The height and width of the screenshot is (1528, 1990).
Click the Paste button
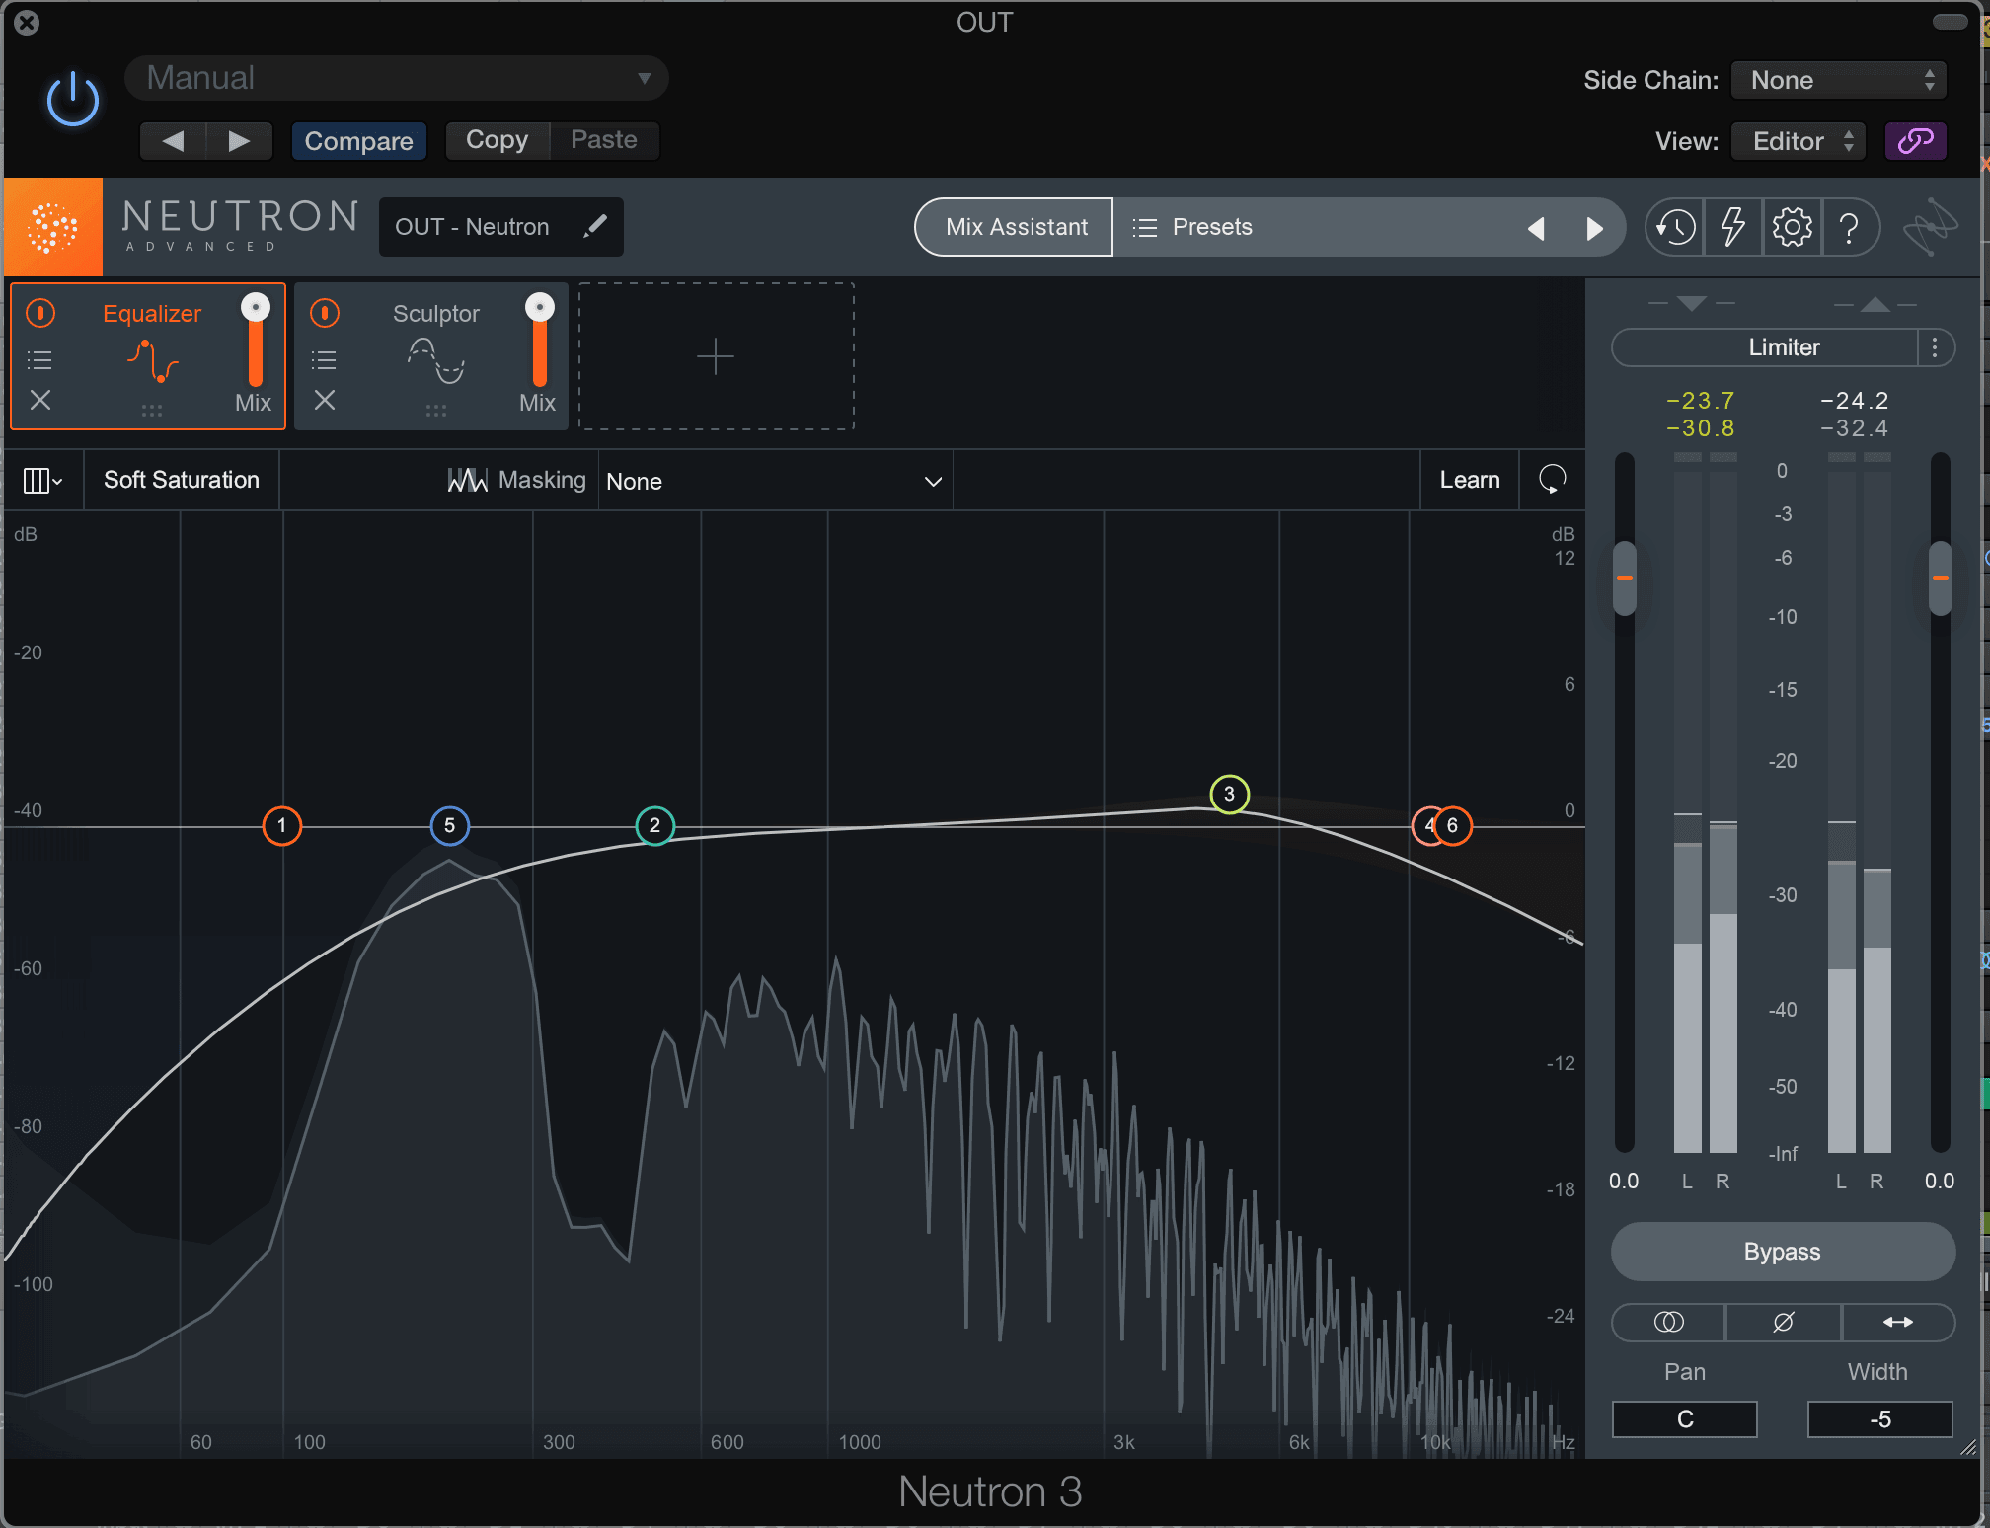604,140
